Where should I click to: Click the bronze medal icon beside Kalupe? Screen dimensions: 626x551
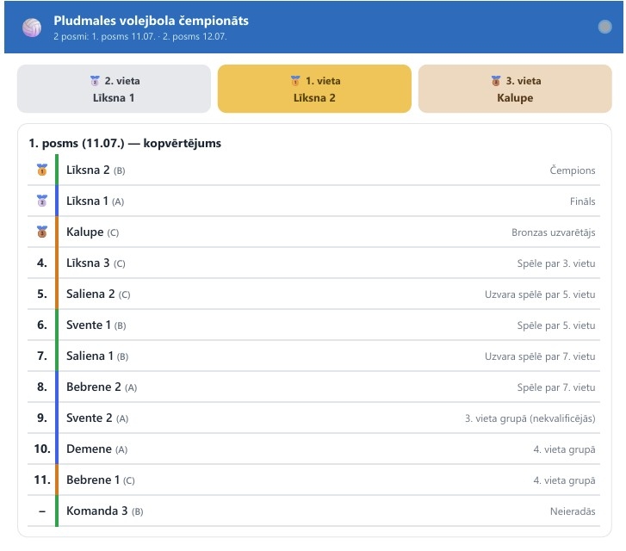[x=42, y=232]
